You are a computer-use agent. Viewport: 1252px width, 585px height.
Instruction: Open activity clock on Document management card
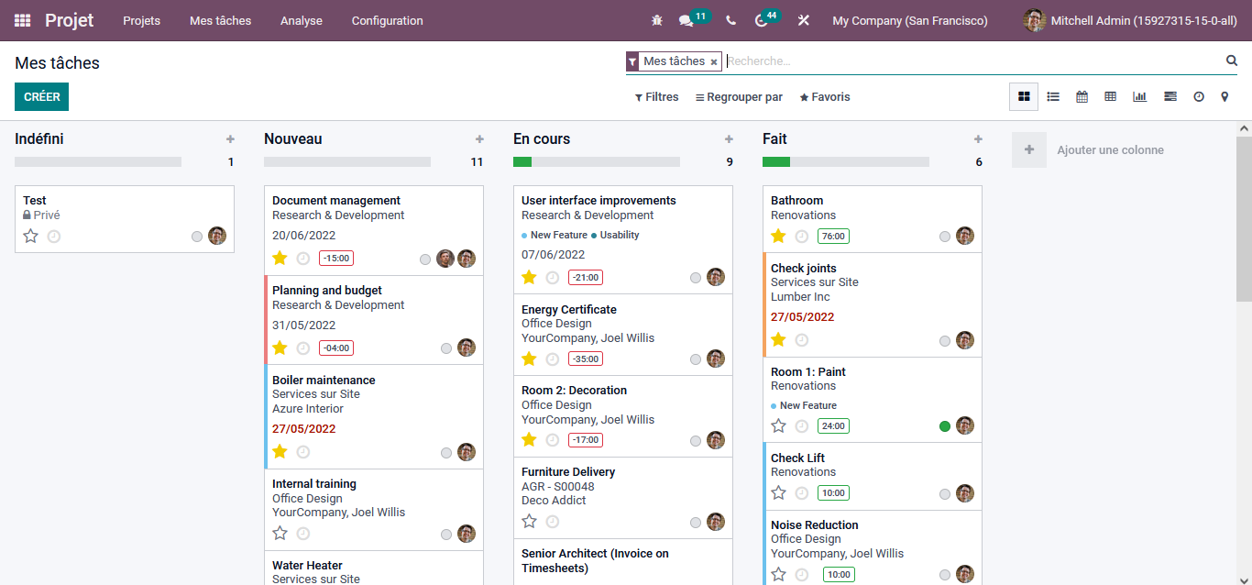point(303,259)
